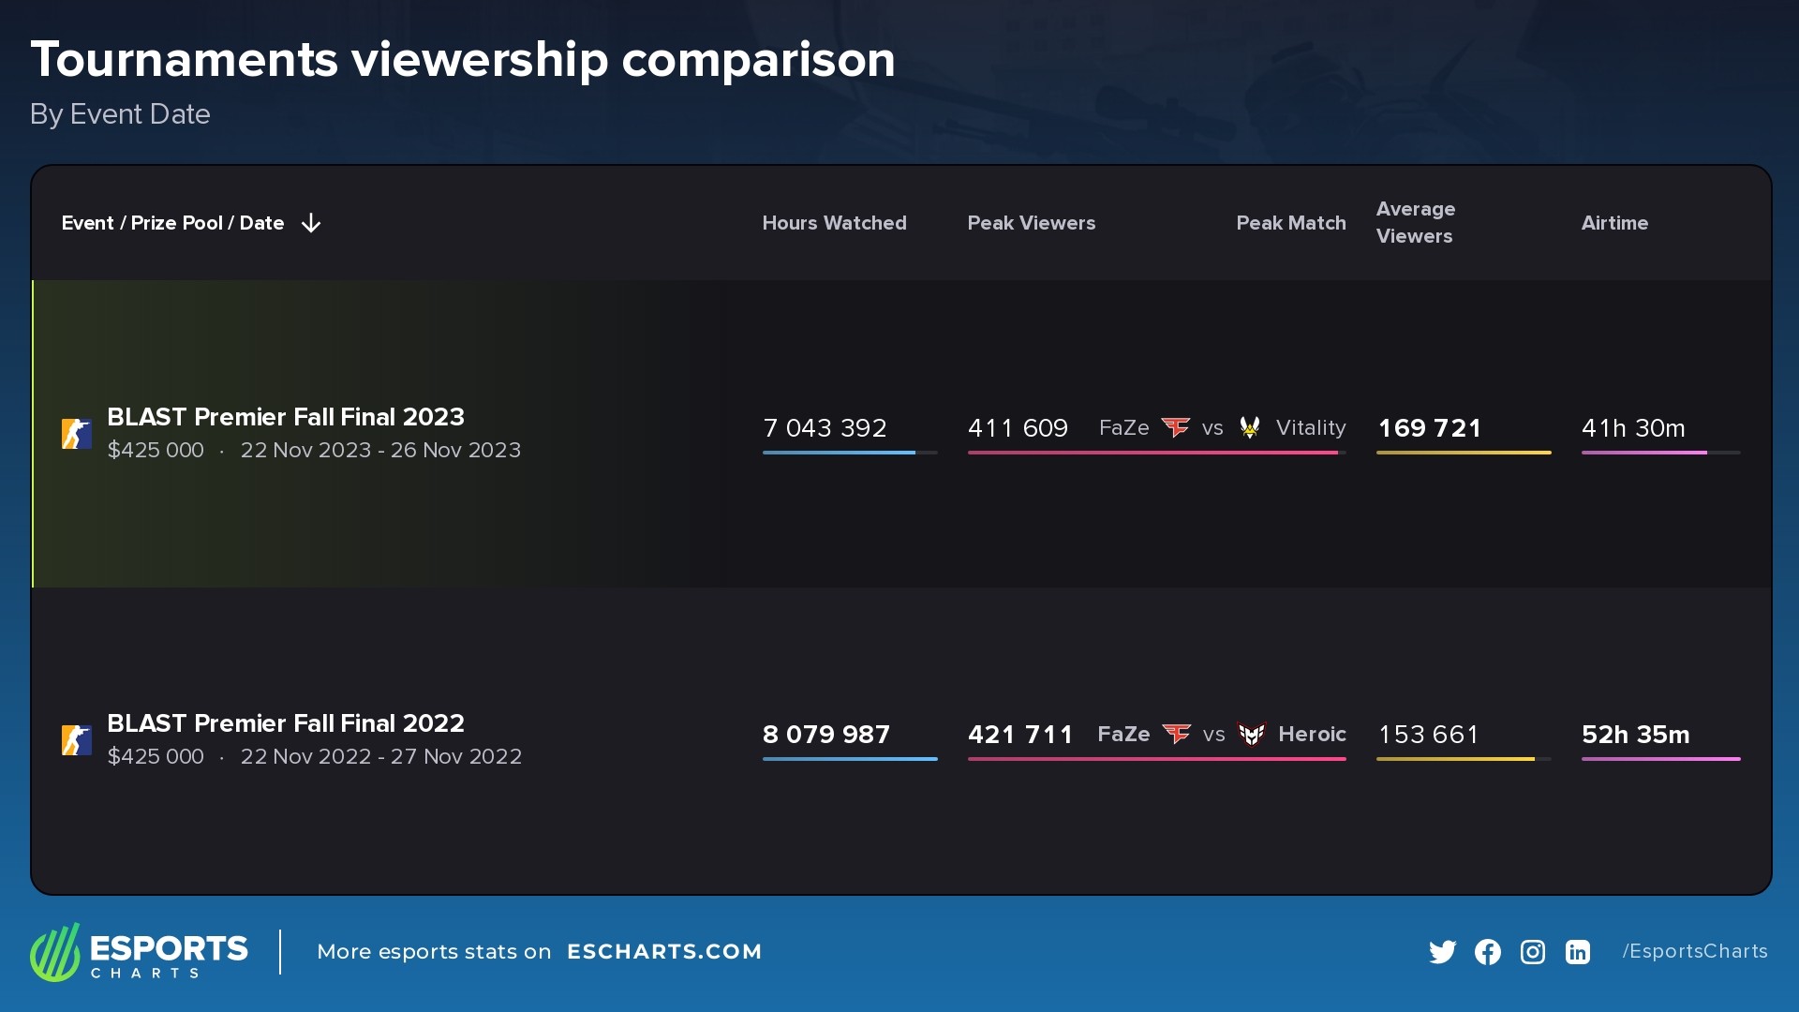Open BLAST Premier Fall Final 2022 title

(x=286, y=723)
